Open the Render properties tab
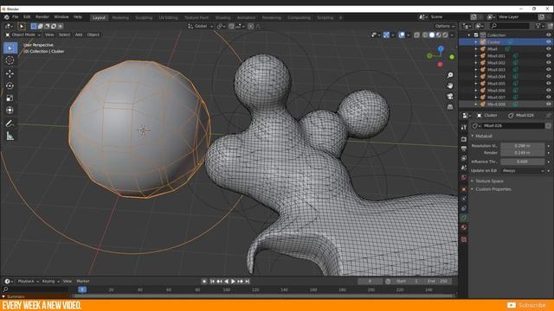 (464, 139)
